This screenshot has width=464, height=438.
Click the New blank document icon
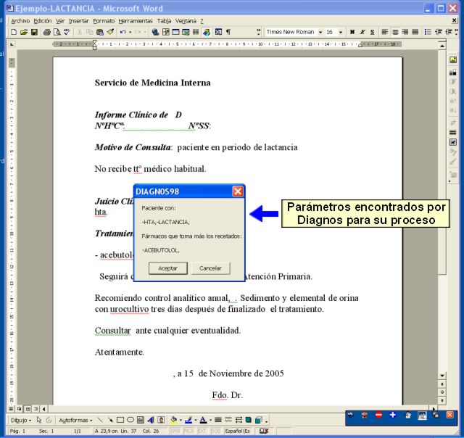click(x=14, y=32)
